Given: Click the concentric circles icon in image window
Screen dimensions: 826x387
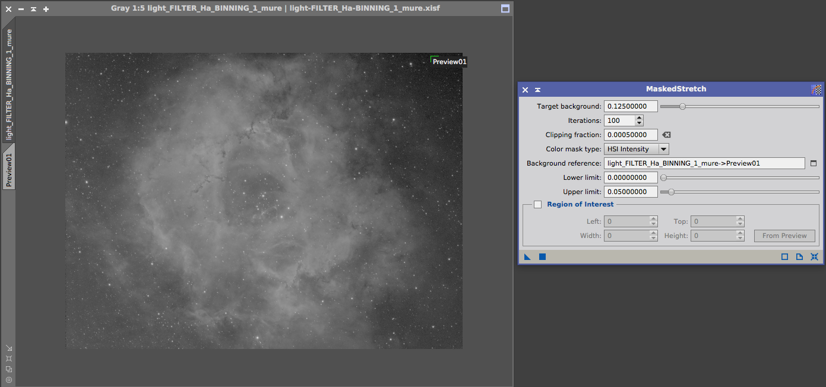Looking at the screenshot, I should [9, 380].
